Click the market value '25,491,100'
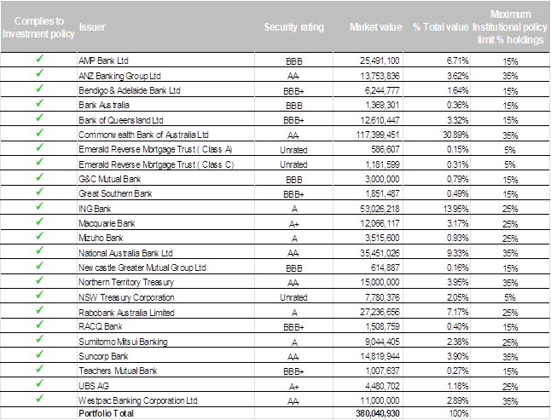Screen dimensions: 551x420 pyautogui.click(x=380, y=60)
